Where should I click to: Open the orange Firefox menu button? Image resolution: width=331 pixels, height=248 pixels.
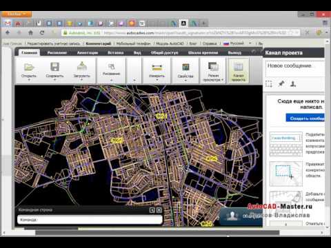[16, 14]
